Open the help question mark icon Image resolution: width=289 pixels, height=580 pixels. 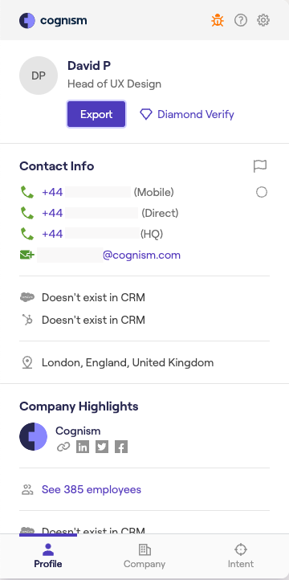(x=241, y=20)
